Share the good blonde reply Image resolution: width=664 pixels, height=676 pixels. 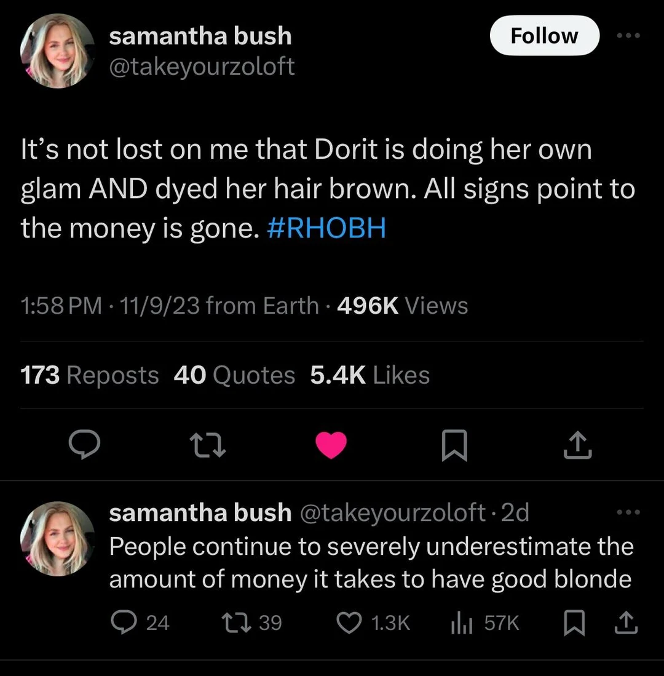pyautogui.click(x=626, y=623)
